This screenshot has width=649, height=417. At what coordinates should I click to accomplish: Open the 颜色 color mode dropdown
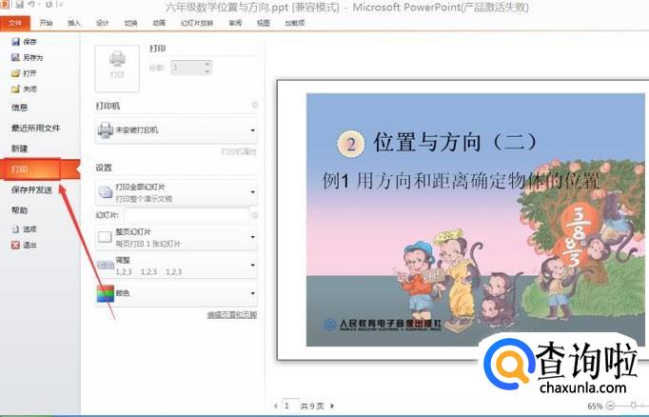coord(176,293)
